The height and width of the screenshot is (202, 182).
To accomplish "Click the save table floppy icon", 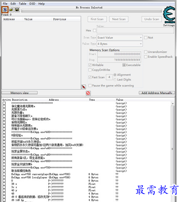I will [17, 10].
